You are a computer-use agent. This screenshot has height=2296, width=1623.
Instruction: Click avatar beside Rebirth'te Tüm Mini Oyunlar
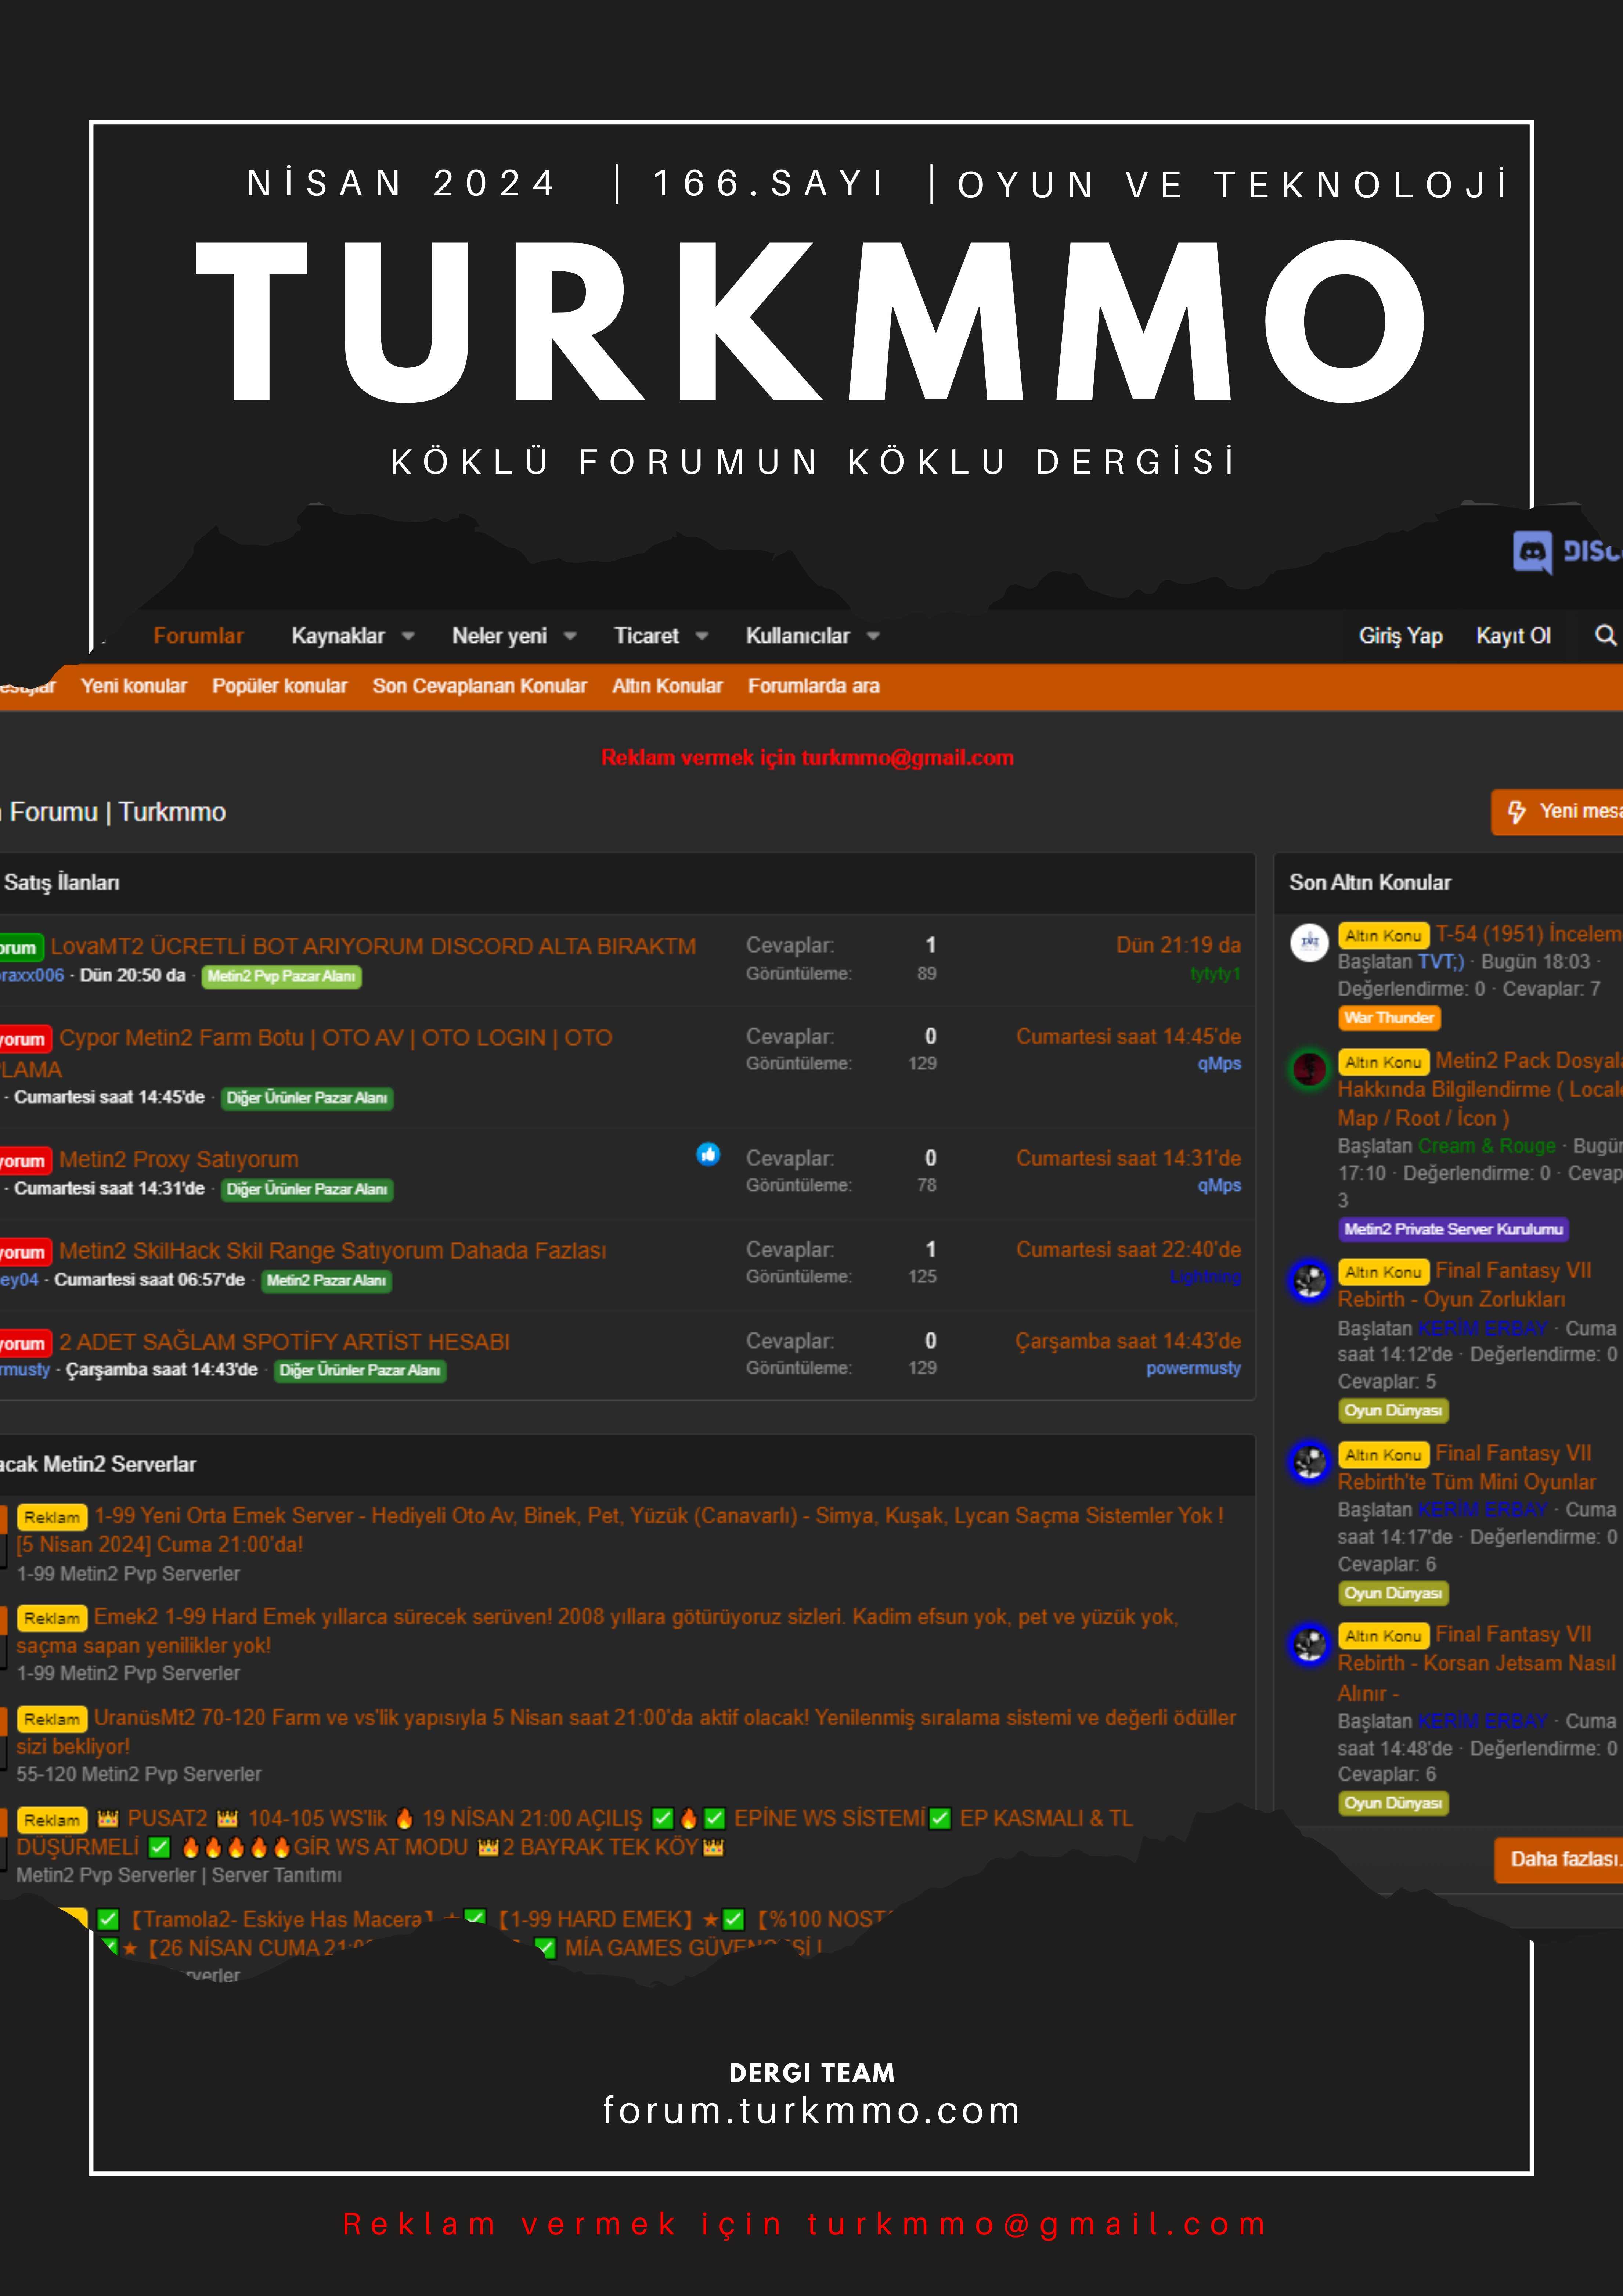(1309, 1462)
